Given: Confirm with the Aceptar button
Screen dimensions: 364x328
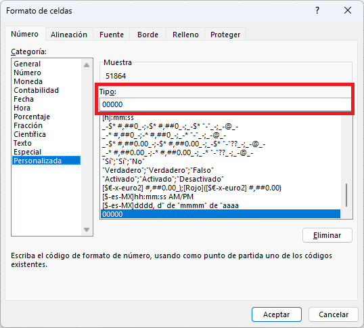Looking at the screenshot, I should [x=277, y=314].
